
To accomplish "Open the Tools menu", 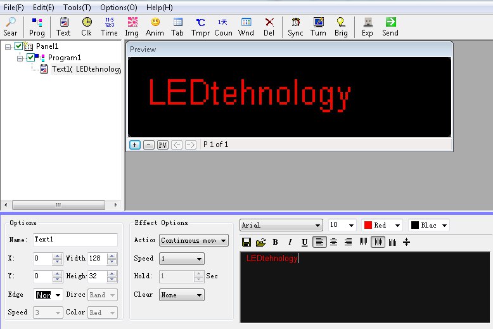I will 77,8.
